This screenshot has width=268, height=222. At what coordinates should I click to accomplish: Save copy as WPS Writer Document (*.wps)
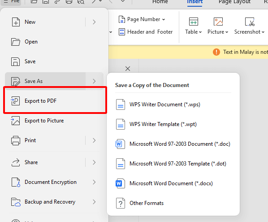pos(173,104)
